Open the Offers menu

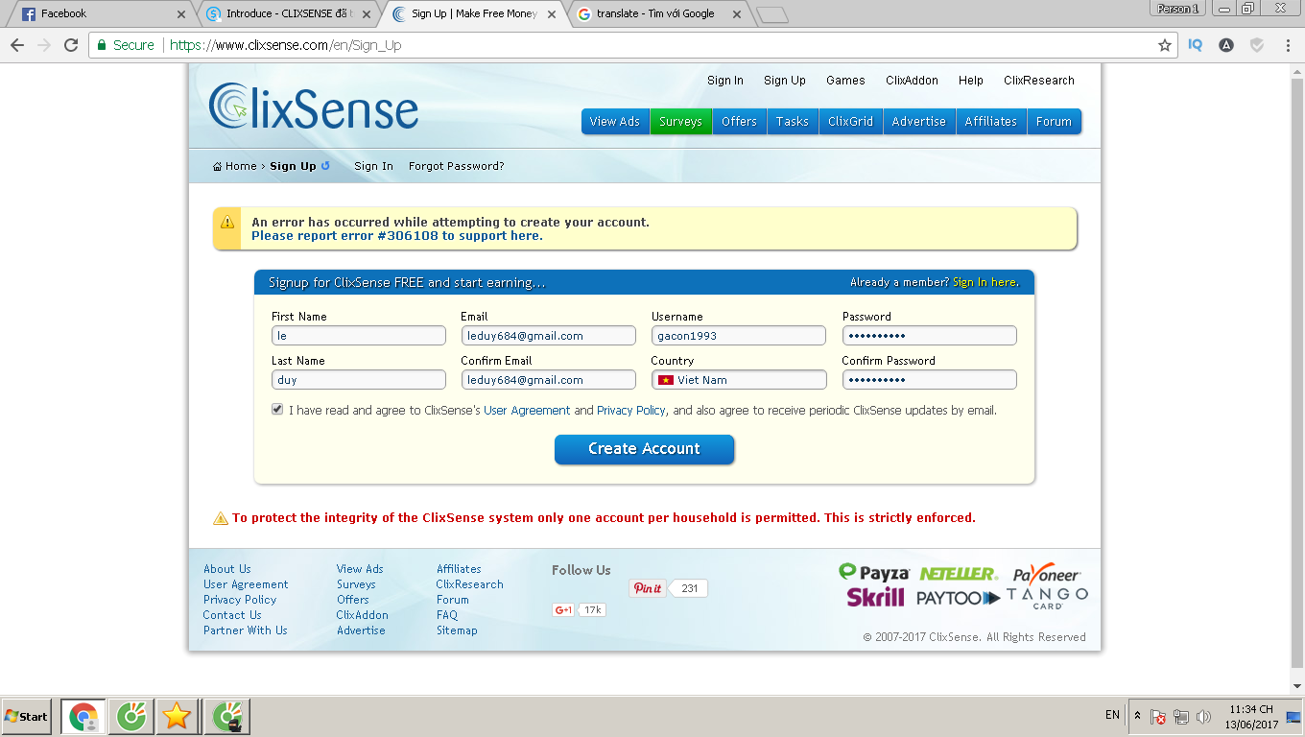pos(740,122)
